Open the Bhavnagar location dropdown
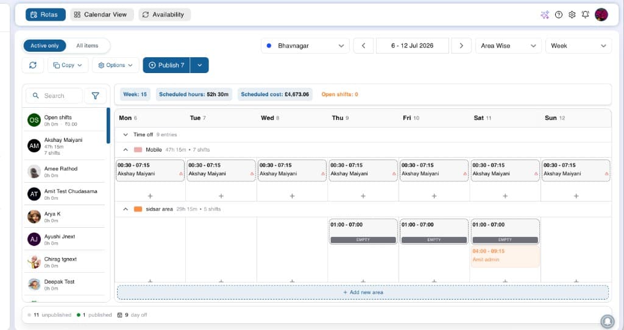The width and height of the screenshot is (624, 330). pyautogui.click(x=305, y=46)
